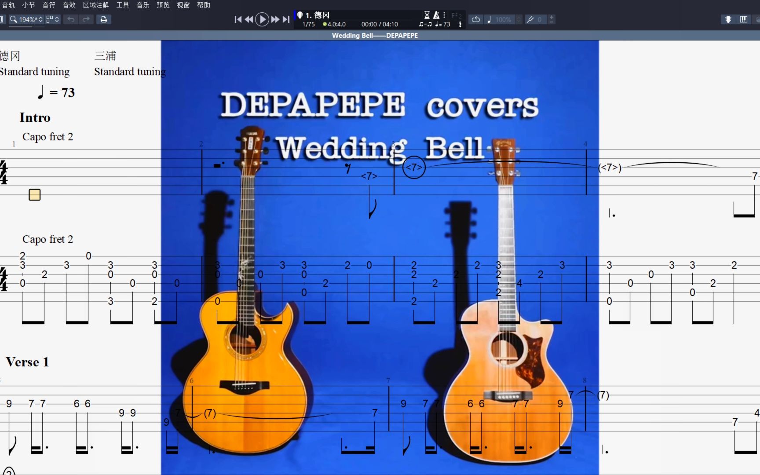Toggle loop playback
This screenshot has height=475, width=760.
point(476,19)
